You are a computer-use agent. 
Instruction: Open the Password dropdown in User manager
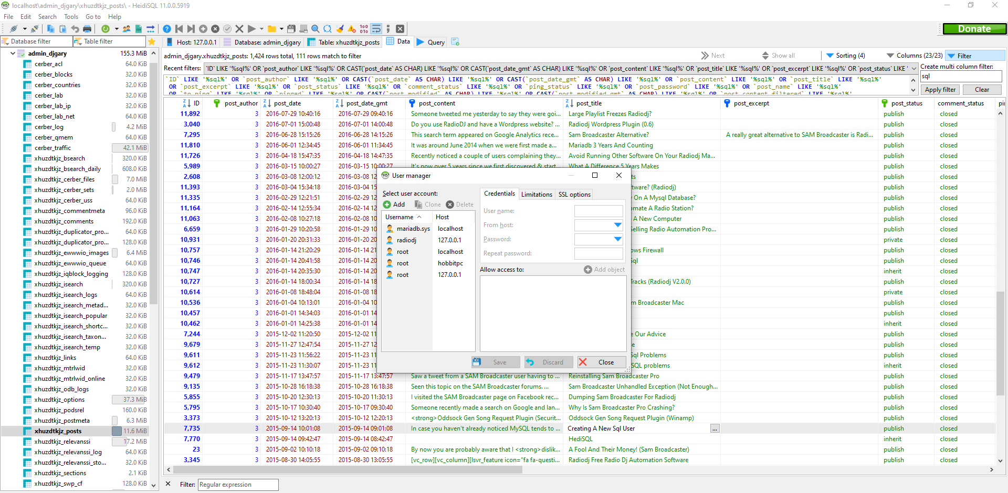pyautogui.click(x=618, y=239)
